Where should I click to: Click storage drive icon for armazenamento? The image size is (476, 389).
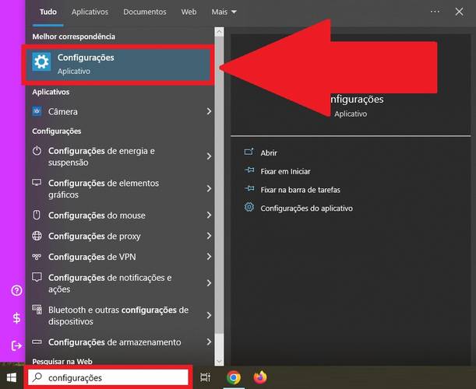pyautogui.click(x=37, y=342)
